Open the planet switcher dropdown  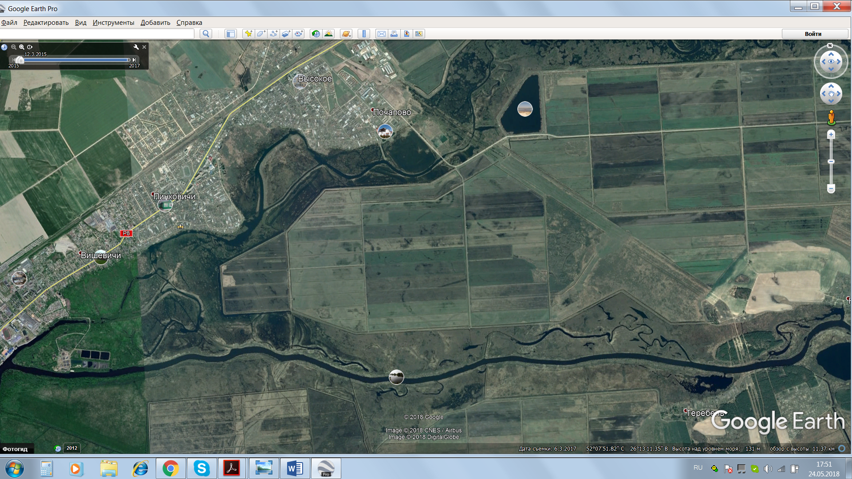point(346,34)
